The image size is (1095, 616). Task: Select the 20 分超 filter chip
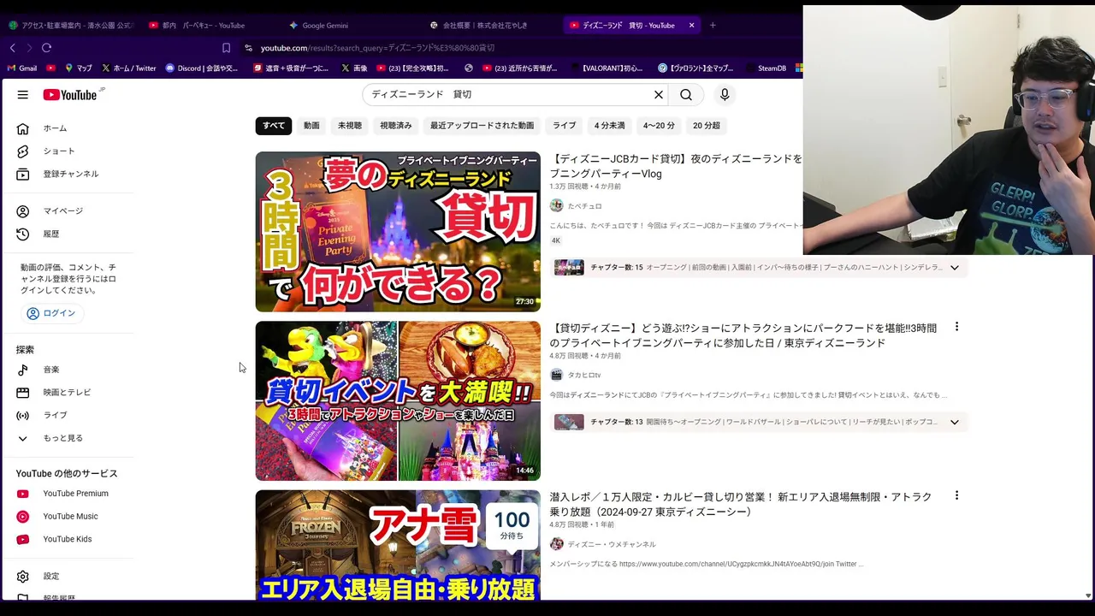[x=707, y=126]
